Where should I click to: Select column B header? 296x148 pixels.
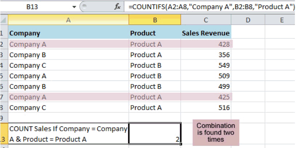pos(155,21)
